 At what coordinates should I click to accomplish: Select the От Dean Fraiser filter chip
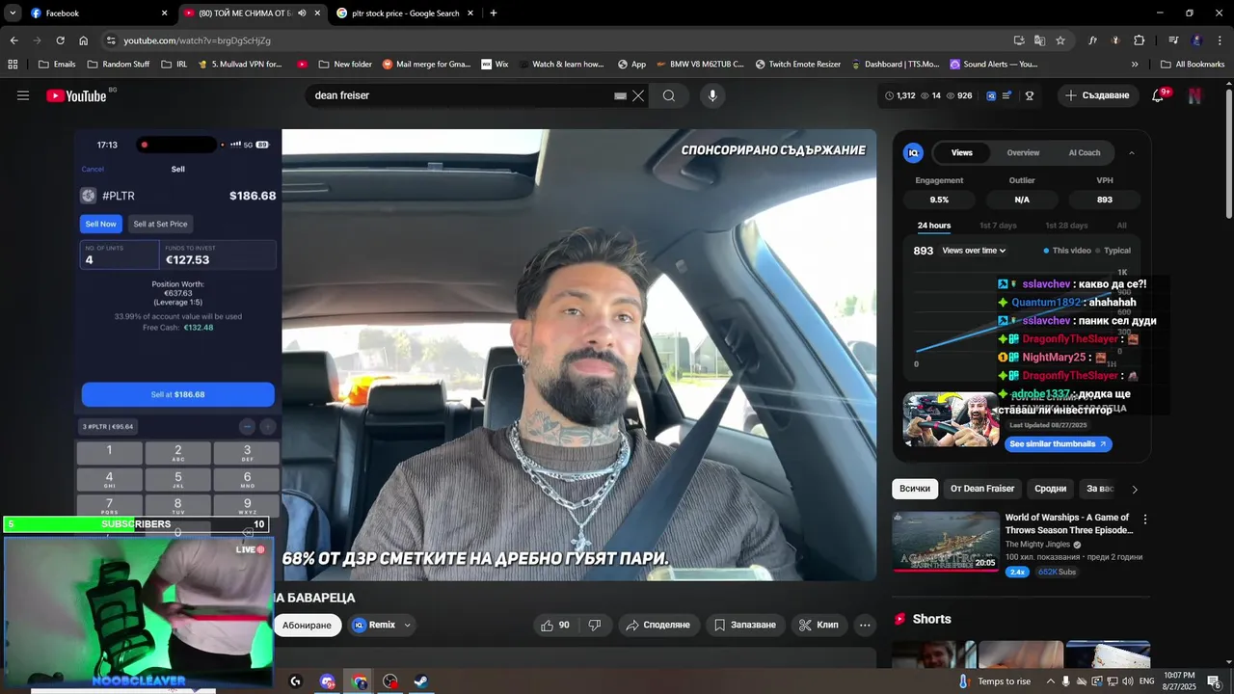982,489
